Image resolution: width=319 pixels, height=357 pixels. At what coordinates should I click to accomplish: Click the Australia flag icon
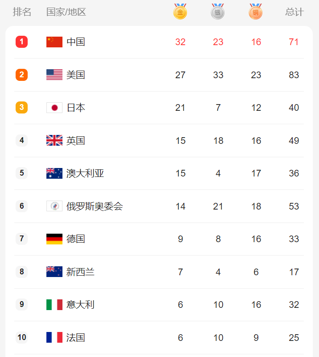click(x=54, y=173)
